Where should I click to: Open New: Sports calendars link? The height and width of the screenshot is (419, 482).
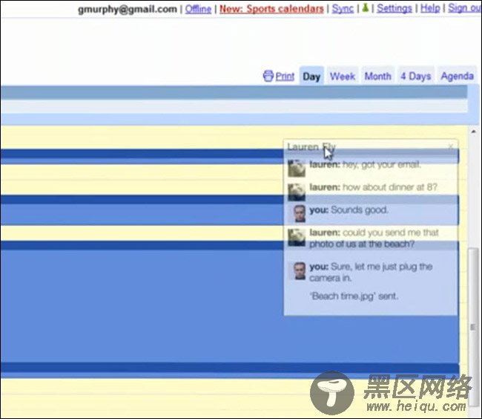point(271,9)
